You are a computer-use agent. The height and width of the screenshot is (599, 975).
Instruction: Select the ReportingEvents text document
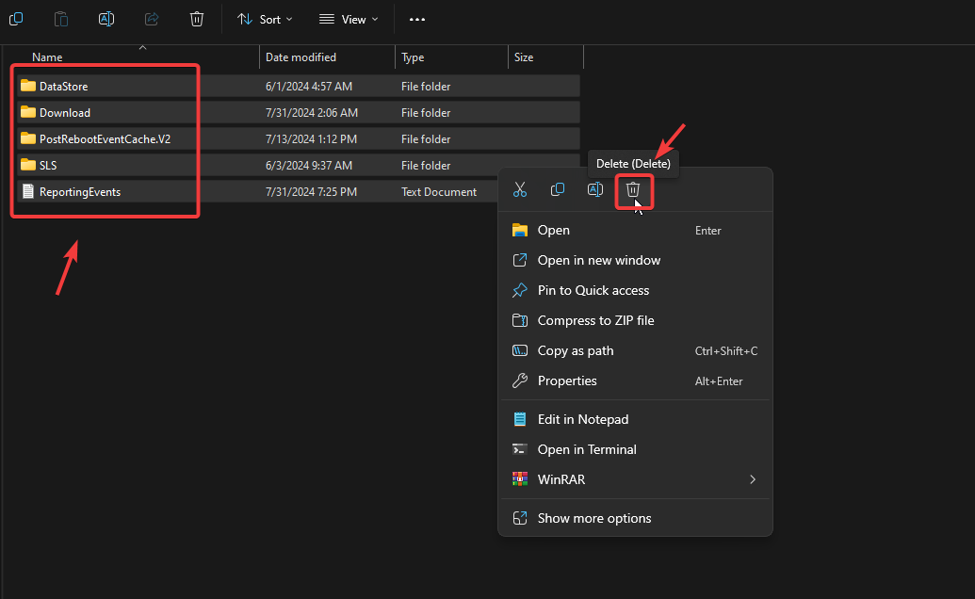click(x=80, y=191)
